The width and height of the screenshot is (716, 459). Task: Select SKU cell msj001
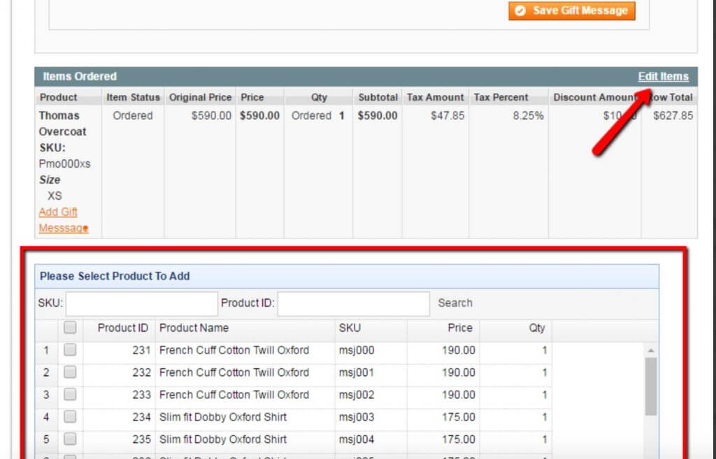click(357, 373)
